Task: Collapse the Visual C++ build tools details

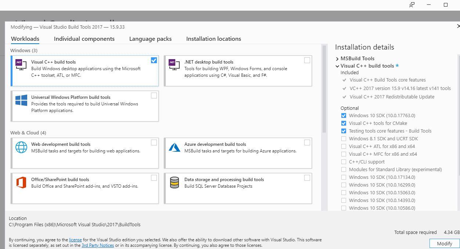Action: tap(337, 66)
